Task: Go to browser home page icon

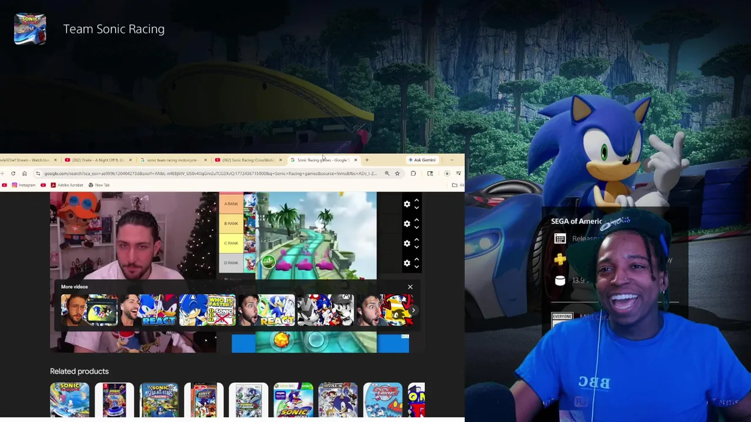Action: 24,173
